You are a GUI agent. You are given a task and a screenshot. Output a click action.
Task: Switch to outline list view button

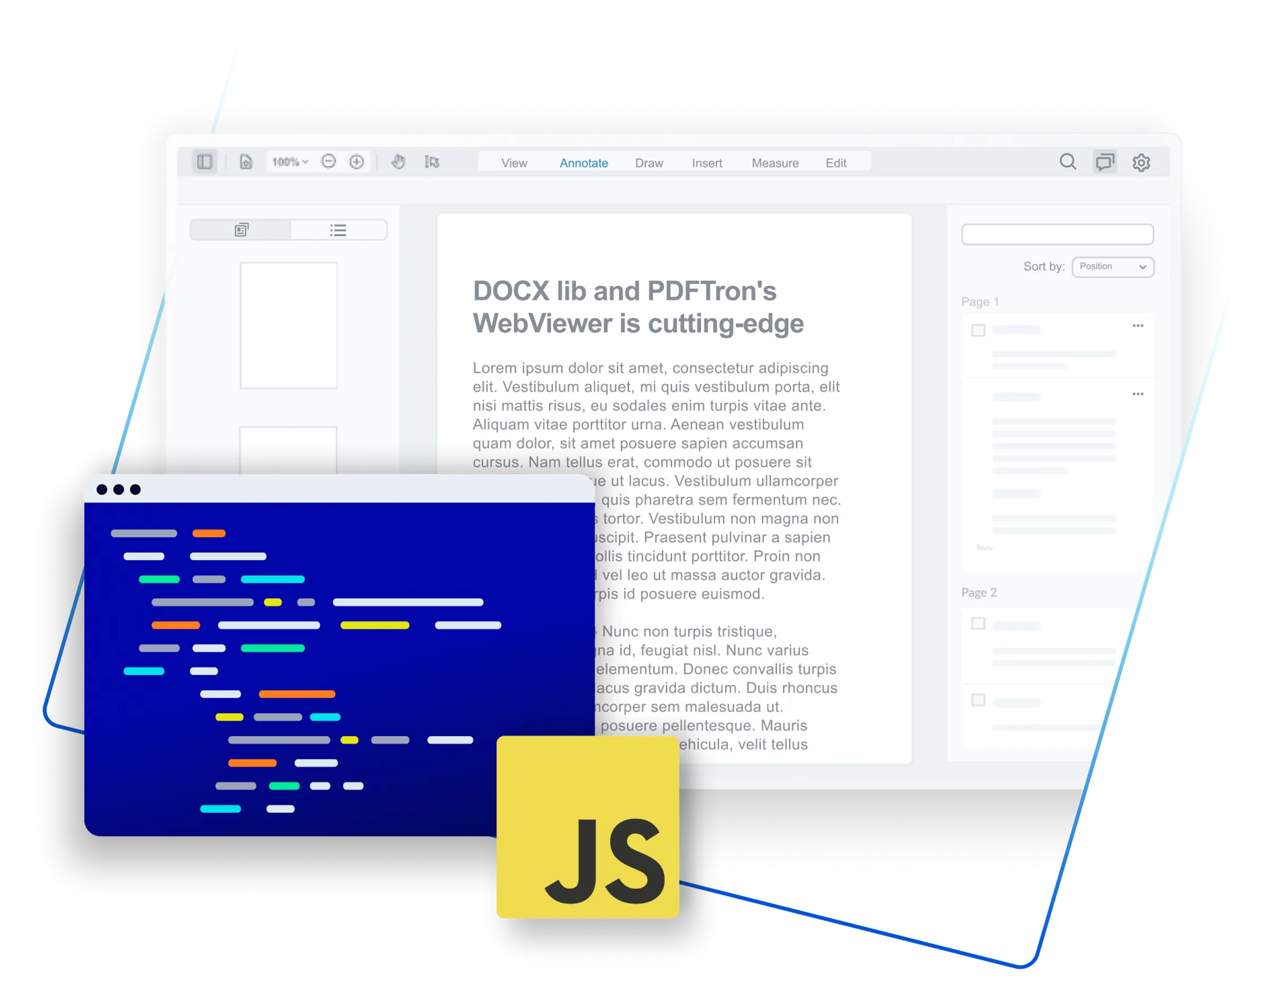[x=338, y=230]
